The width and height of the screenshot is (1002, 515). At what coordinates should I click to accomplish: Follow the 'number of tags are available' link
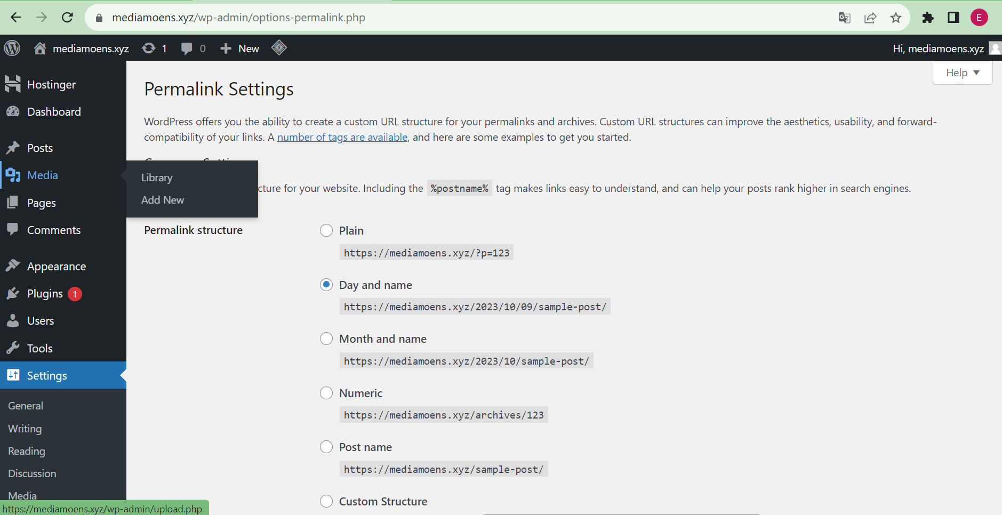tap(342, 137)
